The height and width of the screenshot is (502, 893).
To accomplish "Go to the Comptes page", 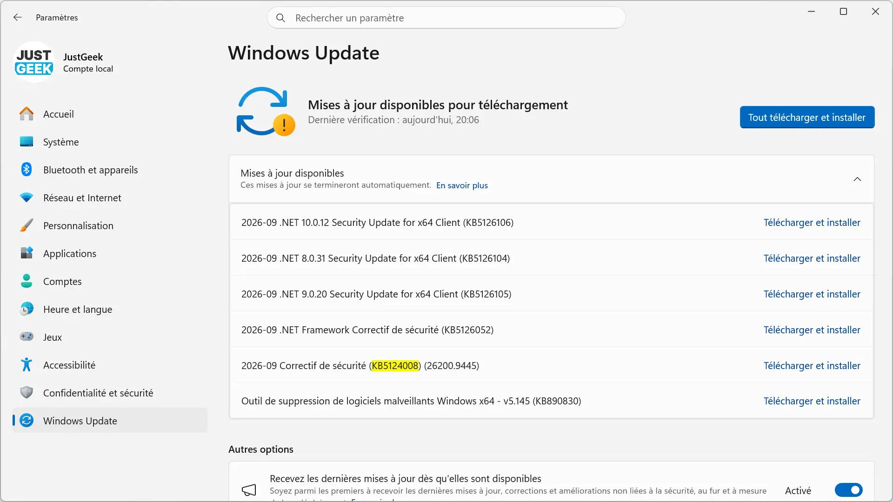I will click(x=110, y=281).
